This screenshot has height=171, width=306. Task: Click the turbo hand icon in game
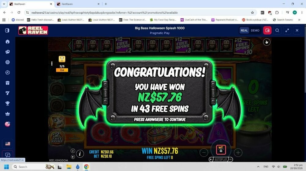267,42
